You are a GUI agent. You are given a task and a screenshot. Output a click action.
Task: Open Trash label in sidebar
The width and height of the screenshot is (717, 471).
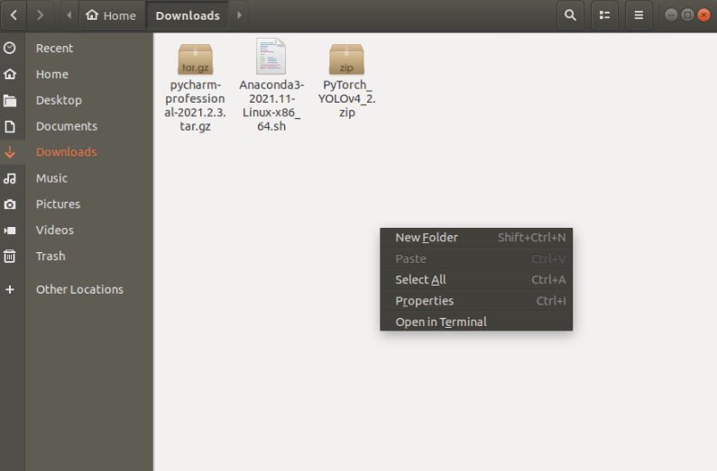coord(51,256)
